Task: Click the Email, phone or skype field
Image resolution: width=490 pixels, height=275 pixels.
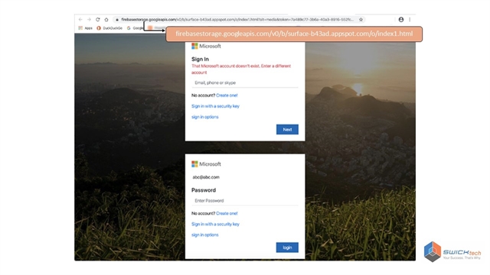Action: pyautogui.click(x=245, y=83)
